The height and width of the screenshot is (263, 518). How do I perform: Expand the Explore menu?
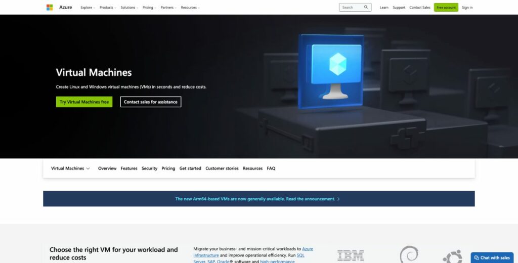tap(88, 7)
